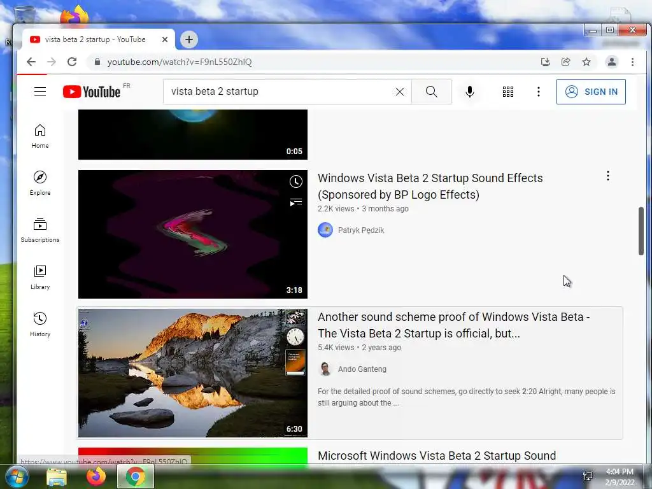652x489 pixels.
Task: Click the SIGN IN button
Action: (591, 92)
